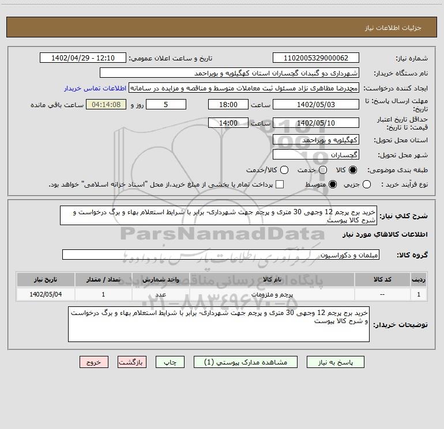Open the اطلاعات تماس خریدار link

tap(95, 88)
